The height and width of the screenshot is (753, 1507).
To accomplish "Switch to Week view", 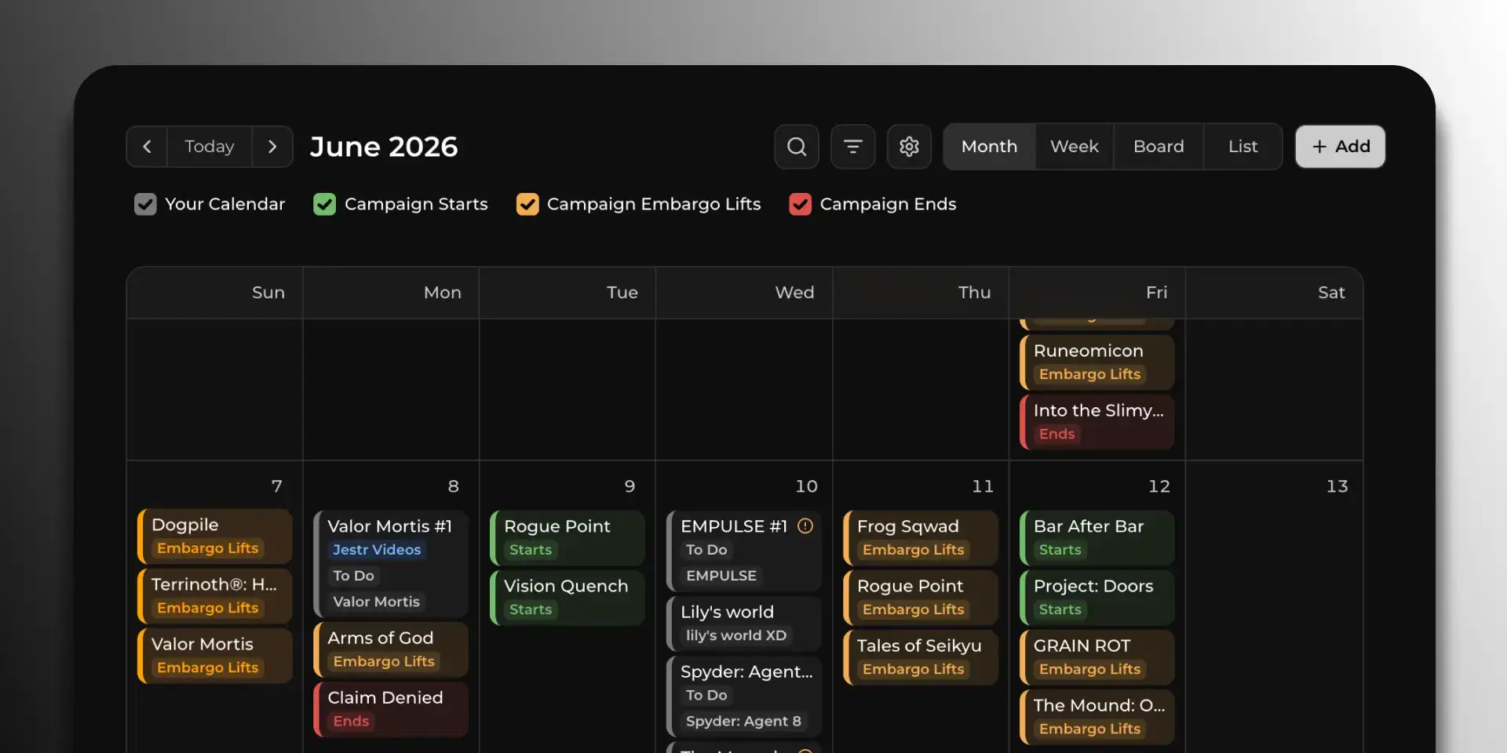I will [x=1074, y=147].
